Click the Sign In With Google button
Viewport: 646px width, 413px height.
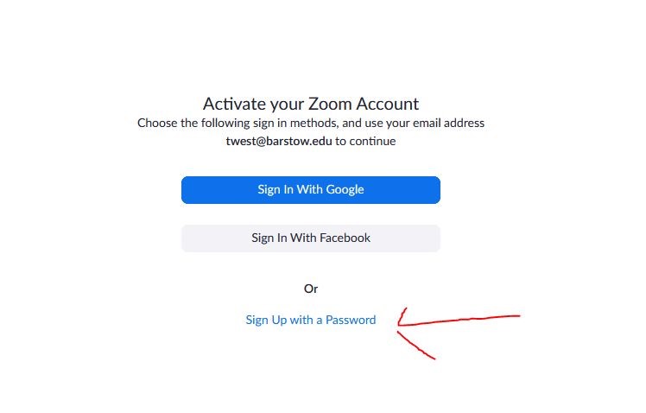311,190
